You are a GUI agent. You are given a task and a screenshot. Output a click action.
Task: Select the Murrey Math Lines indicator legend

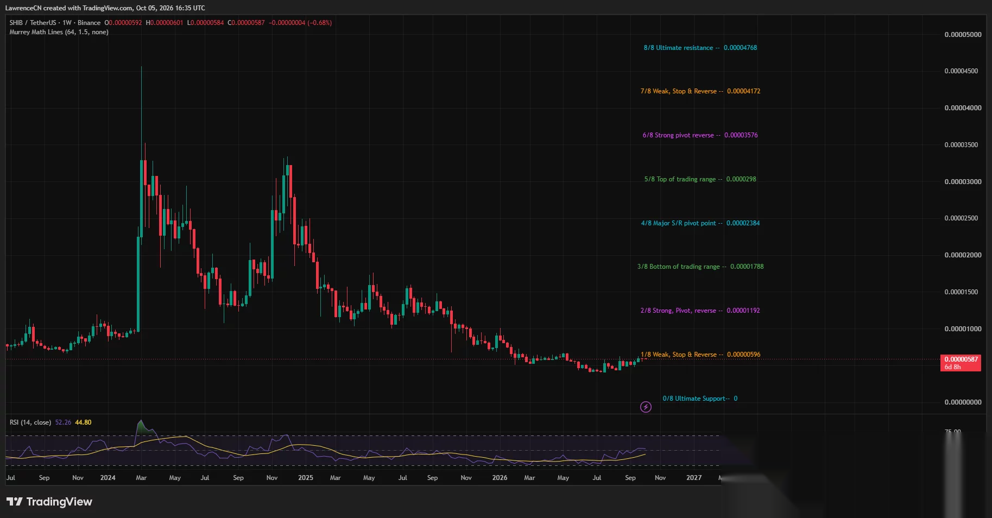coord(59,32)
